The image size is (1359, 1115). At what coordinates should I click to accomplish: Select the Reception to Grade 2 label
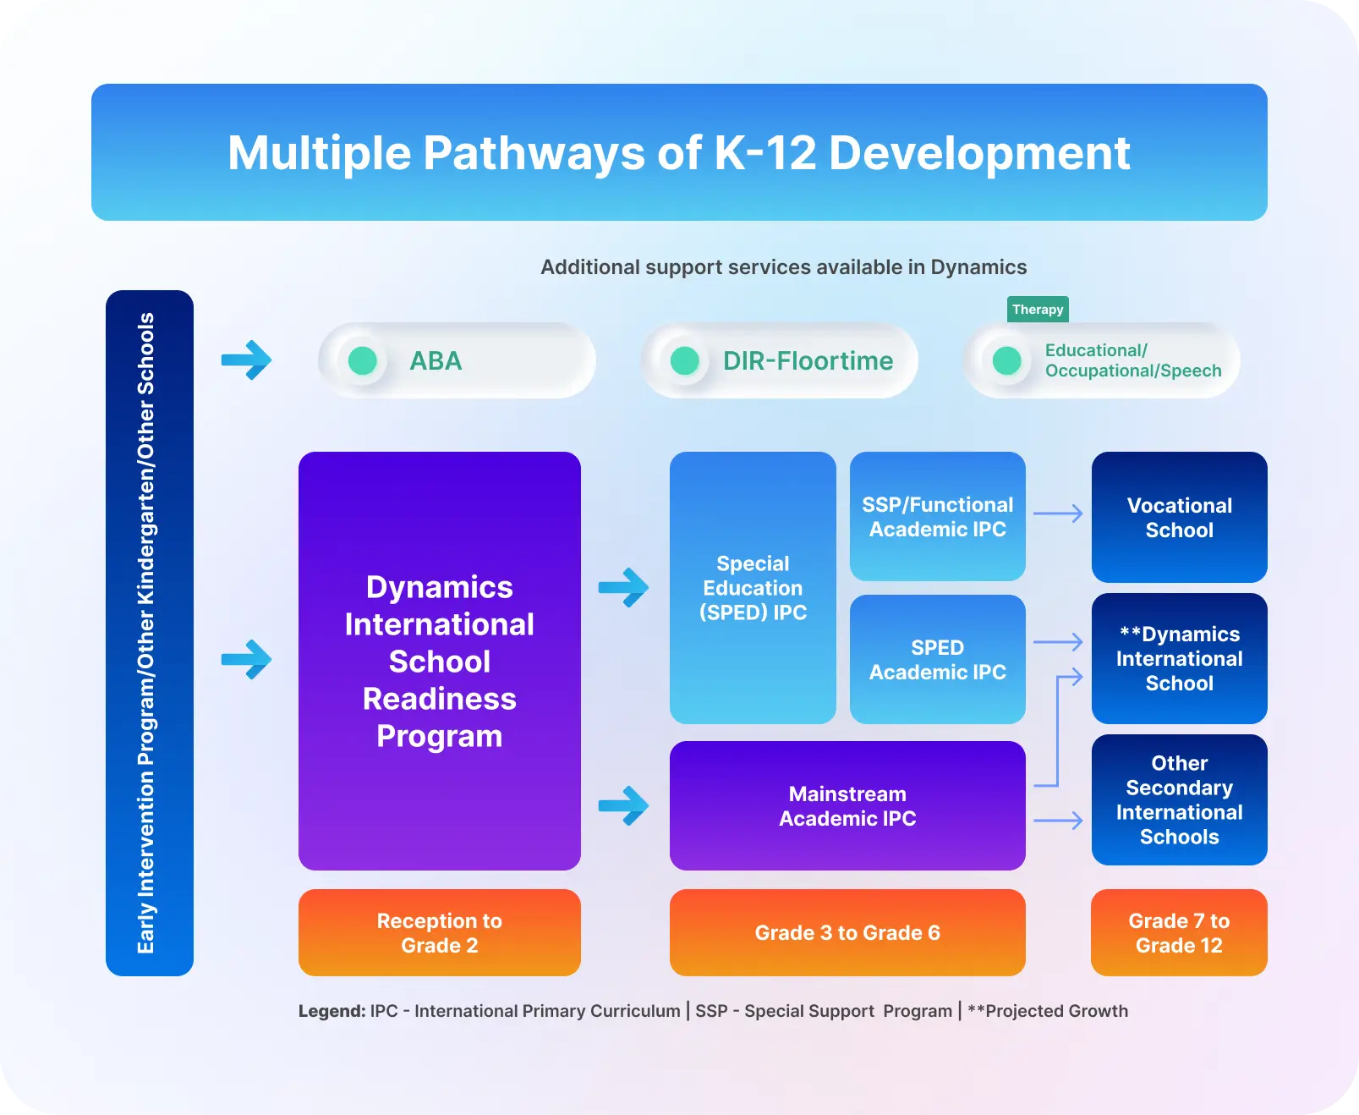tap(439, 932)
